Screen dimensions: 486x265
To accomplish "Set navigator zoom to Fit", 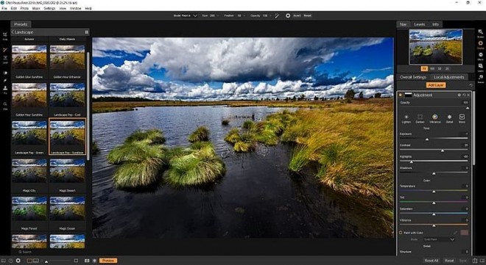I will pyautogui.click(x=424, y=68).
